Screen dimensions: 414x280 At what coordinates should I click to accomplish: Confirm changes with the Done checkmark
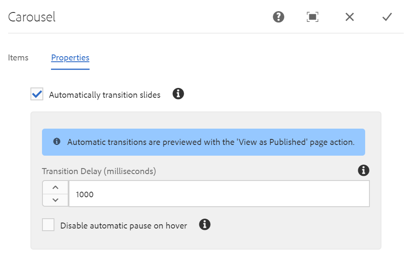click(x=387, y=17)
